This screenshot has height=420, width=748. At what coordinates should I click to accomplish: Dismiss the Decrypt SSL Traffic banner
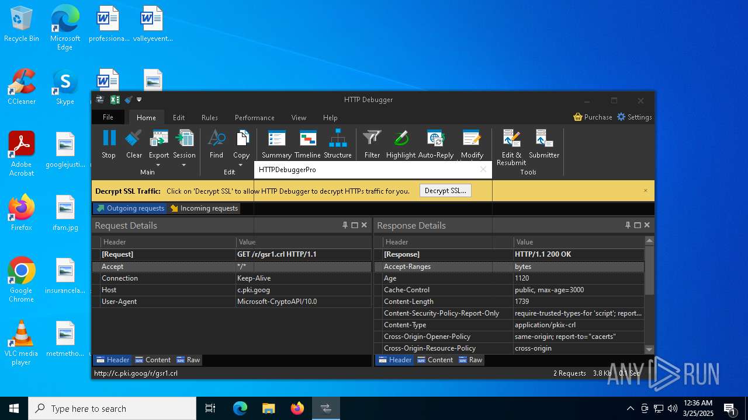[646, 191]
